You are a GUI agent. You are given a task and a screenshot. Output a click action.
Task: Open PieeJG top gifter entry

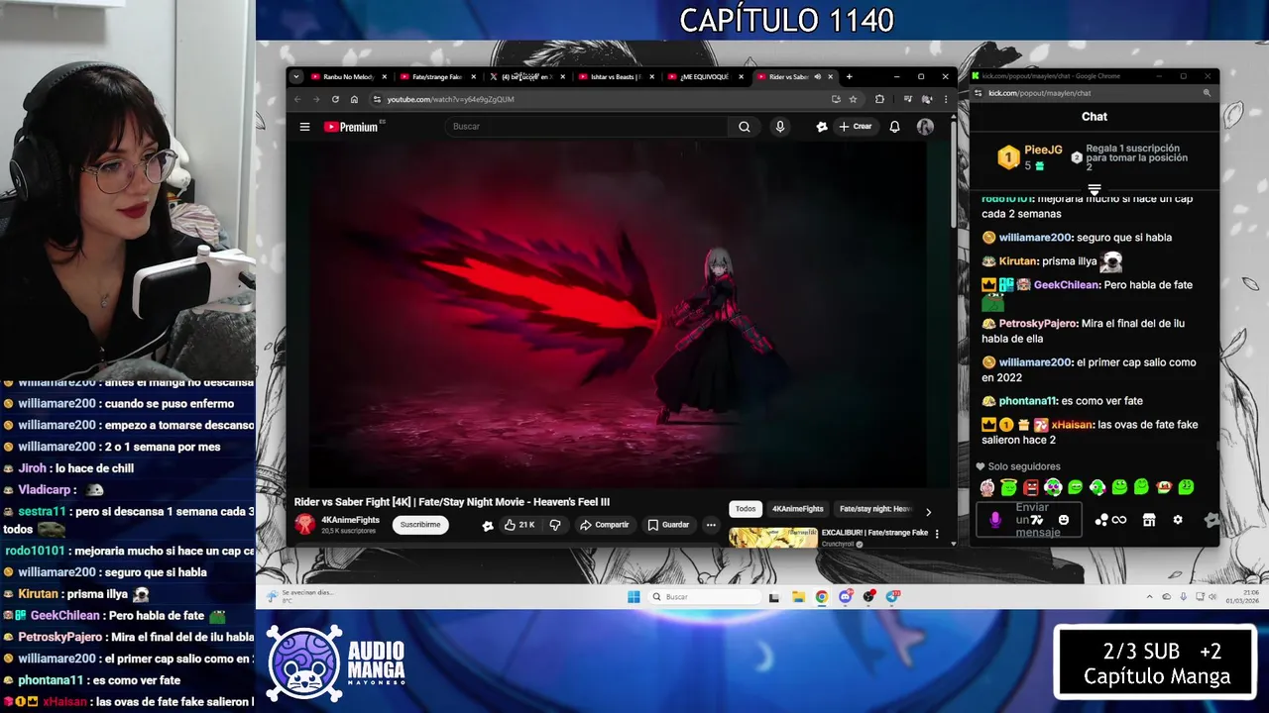pos(1031,156)
